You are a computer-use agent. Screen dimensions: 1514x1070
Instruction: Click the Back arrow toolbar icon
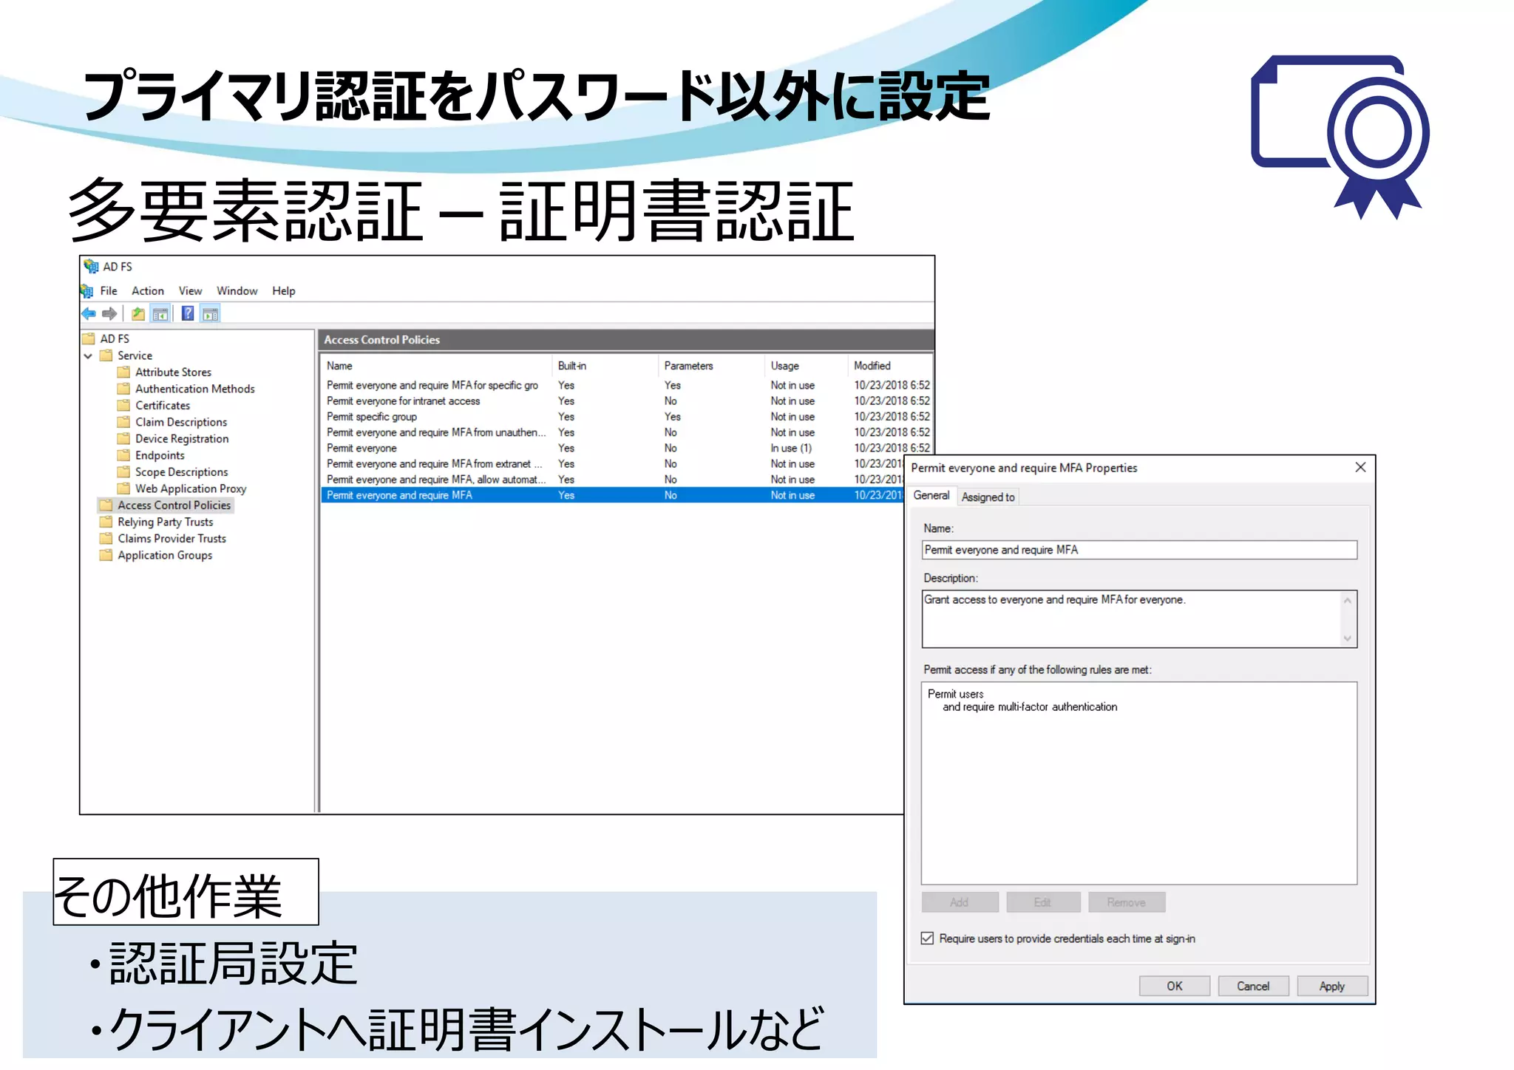pos(89,314)
